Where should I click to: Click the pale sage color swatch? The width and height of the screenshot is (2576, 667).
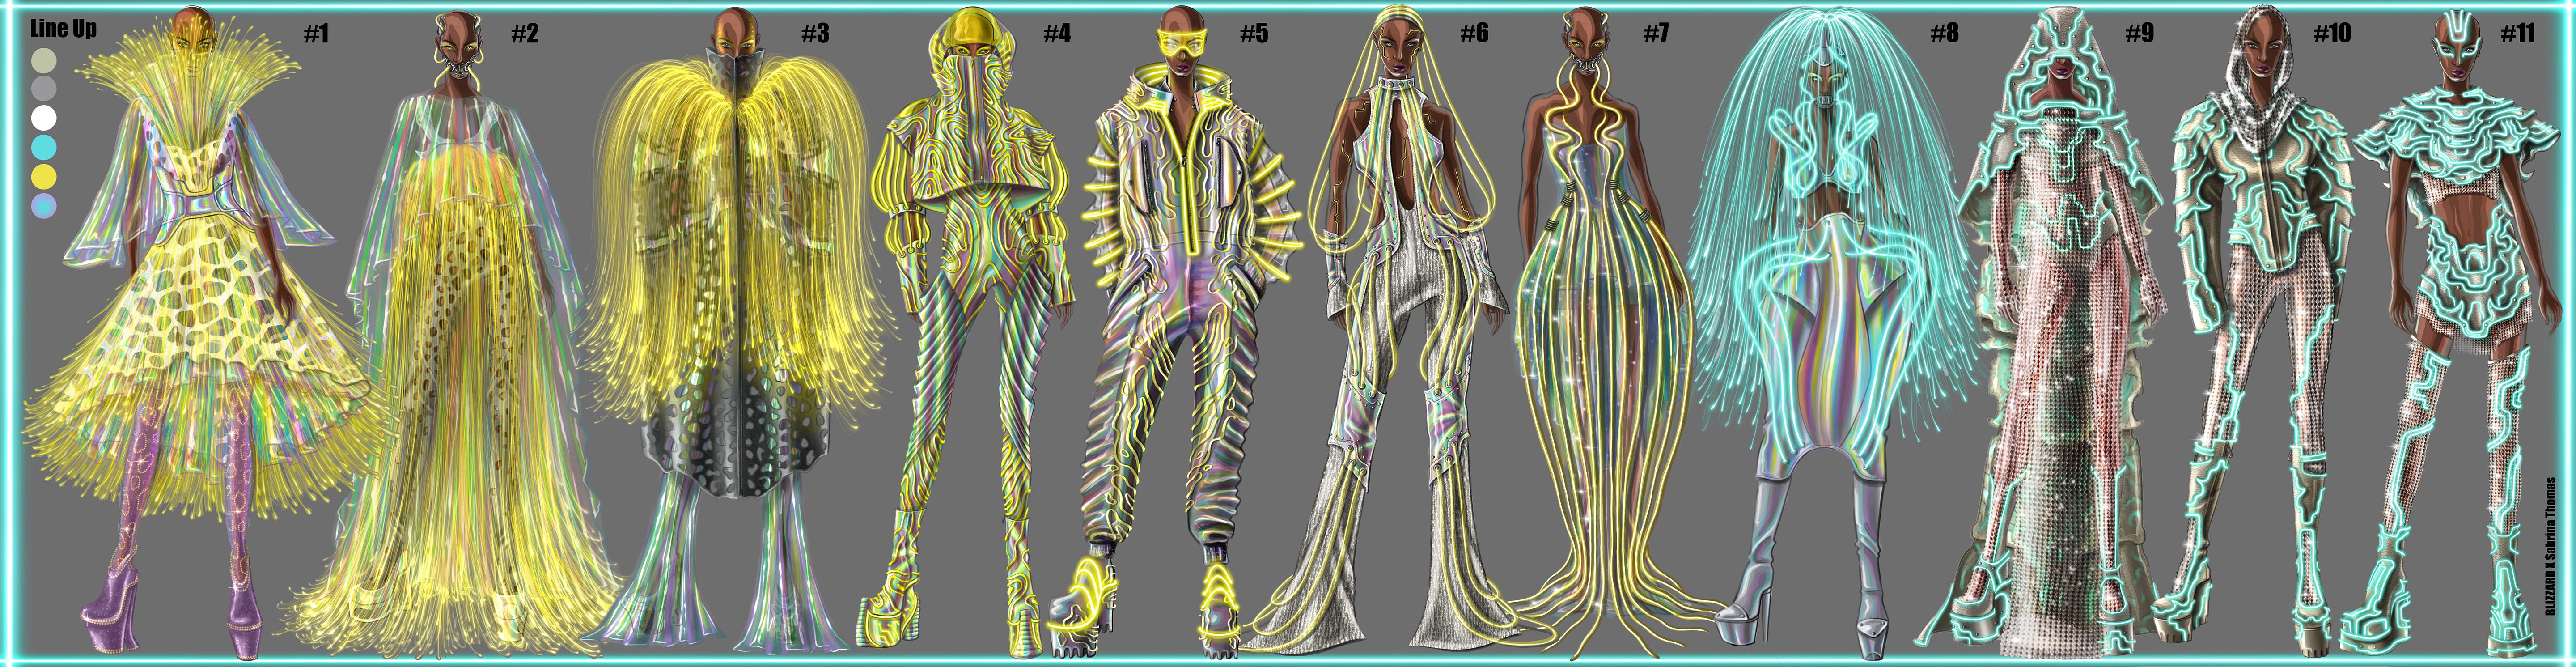tap(43, 60)
